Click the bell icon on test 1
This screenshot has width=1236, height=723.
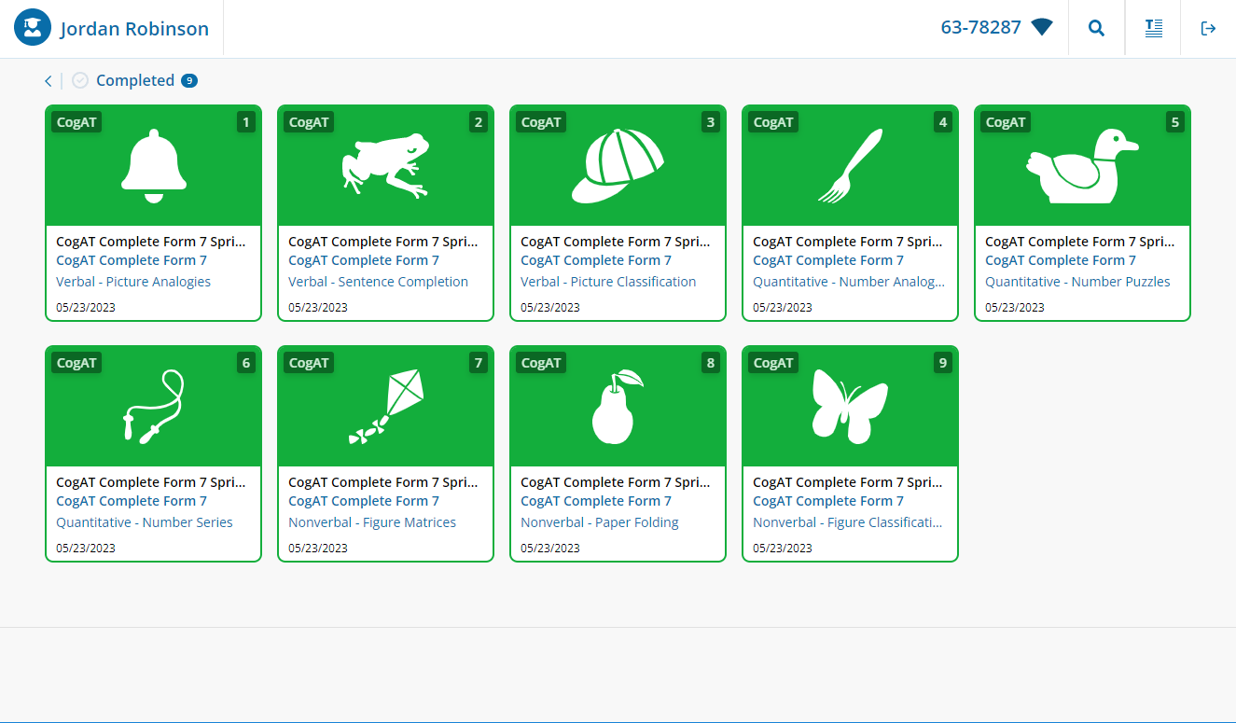click(x=154, y=166)
